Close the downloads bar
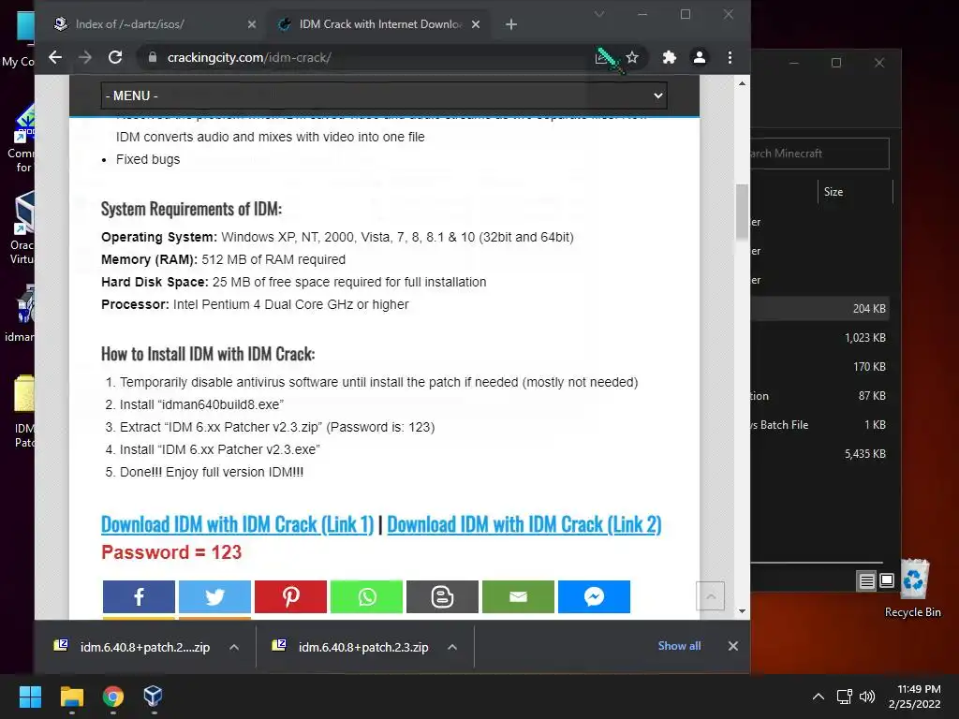The width and height of the screenshot is (959, 719). (732, 646)
